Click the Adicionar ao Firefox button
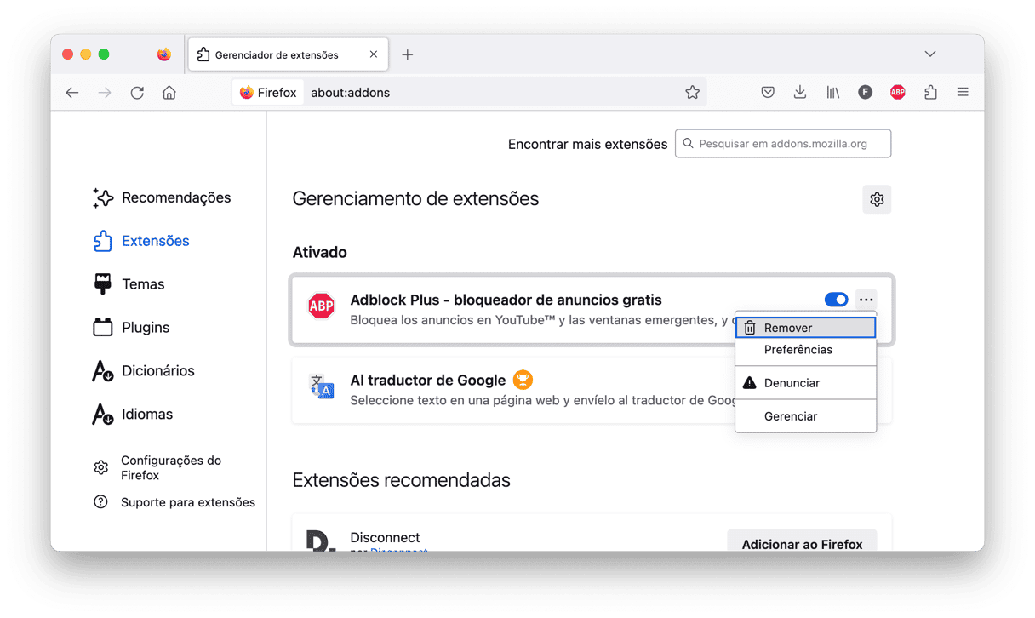The image size is (1035, 618). click(802, 541)
